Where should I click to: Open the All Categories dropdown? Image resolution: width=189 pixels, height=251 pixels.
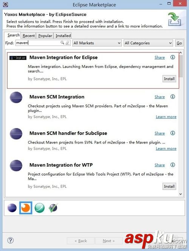148,43
